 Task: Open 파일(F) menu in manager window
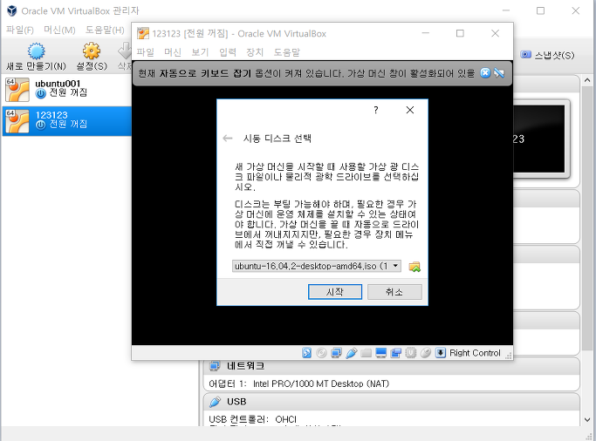[x=20, y=30]
